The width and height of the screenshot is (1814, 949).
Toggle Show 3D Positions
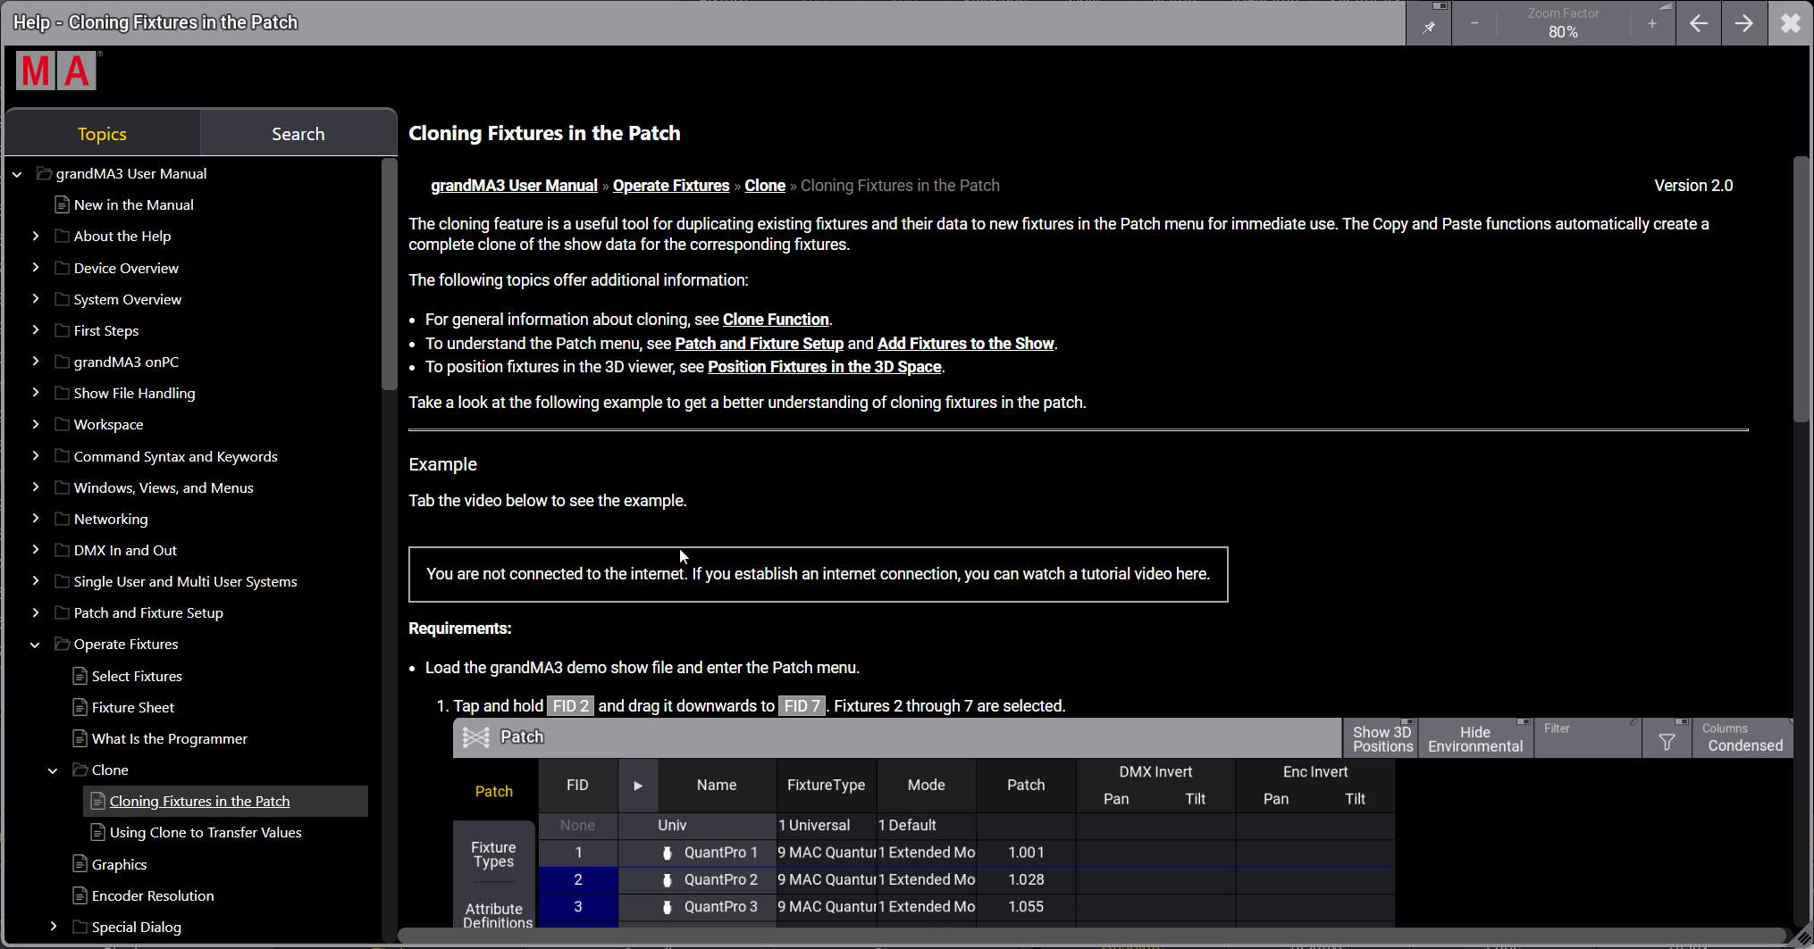1380,737
